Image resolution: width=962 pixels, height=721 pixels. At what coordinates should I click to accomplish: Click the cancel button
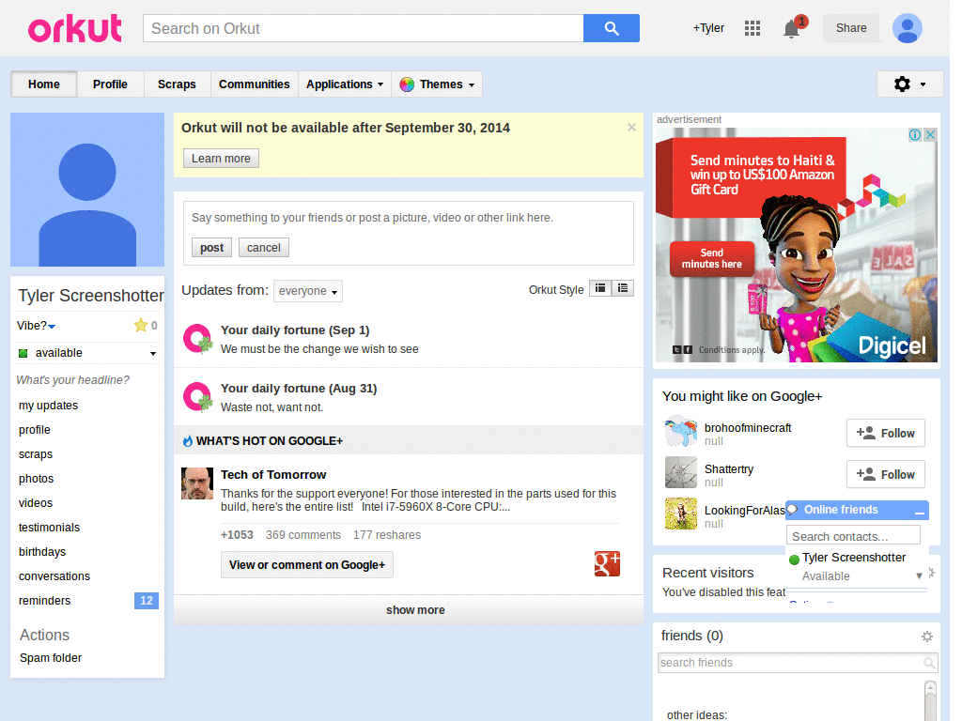pyautogui.click(x=264, y=248)
